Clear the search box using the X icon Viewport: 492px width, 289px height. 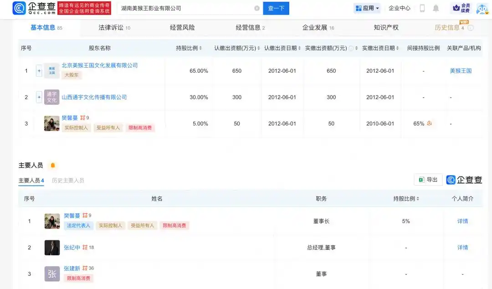pyautogui.click(x=256, y=8)
